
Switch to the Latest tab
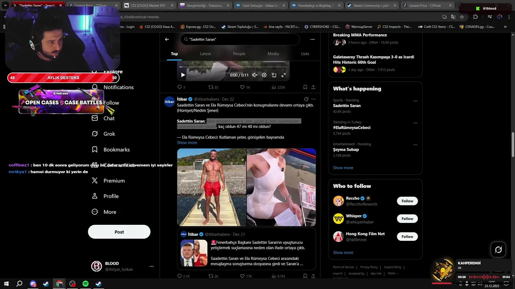tap(205, 54)
